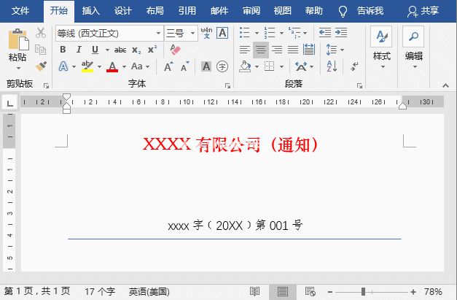Click the phonetic guide wén icon

tap(206, 33)
